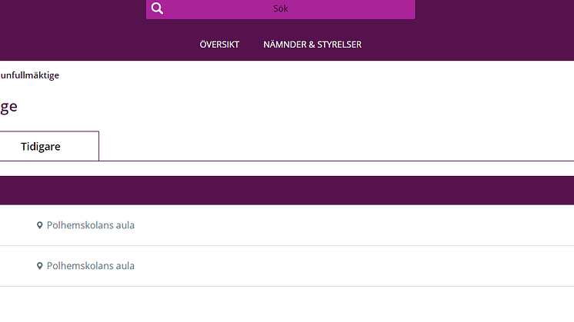
Task: Select the first Polhemskolans aula text
Action: coord(91,225)
